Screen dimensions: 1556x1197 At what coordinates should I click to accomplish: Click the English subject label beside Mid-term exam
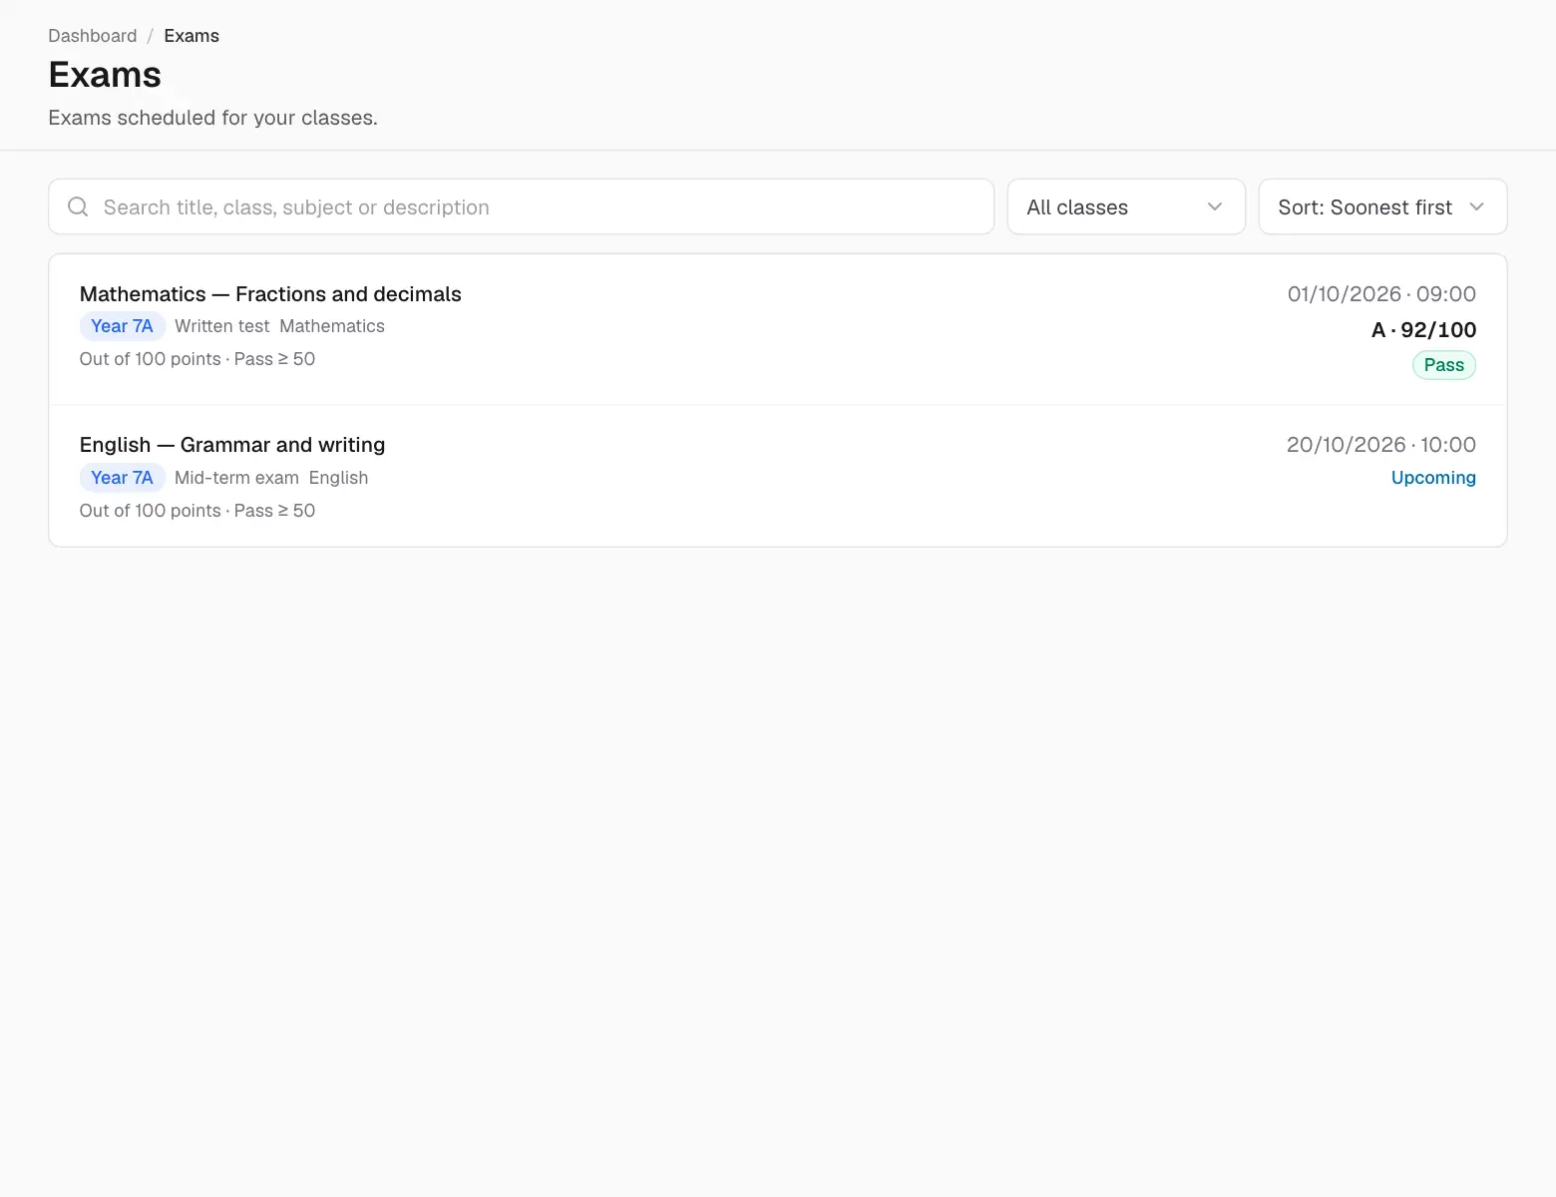(x=338, y=478)
